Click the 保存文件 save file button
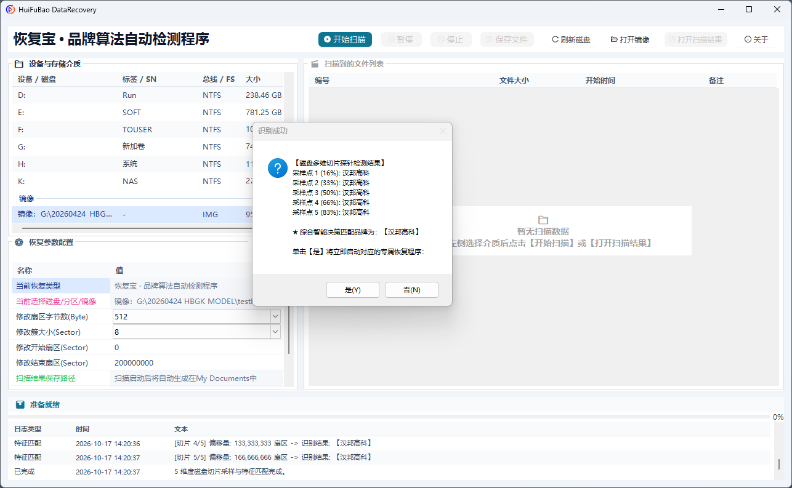Screen dimensions: 792x488 point(507,39)
